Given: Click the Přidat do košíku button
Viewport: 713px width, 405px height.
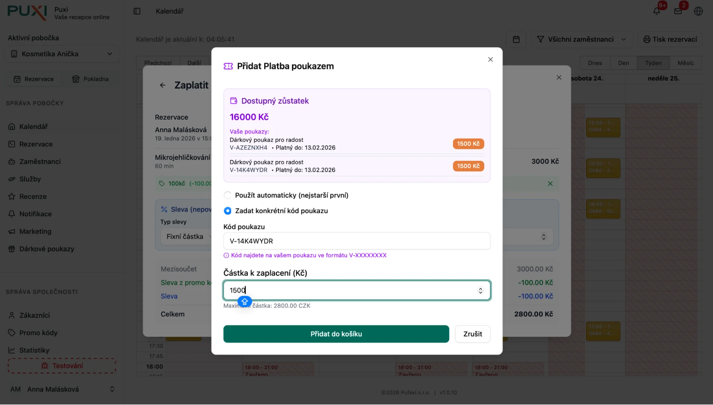Looking at the screenshot, I should 336,334.
